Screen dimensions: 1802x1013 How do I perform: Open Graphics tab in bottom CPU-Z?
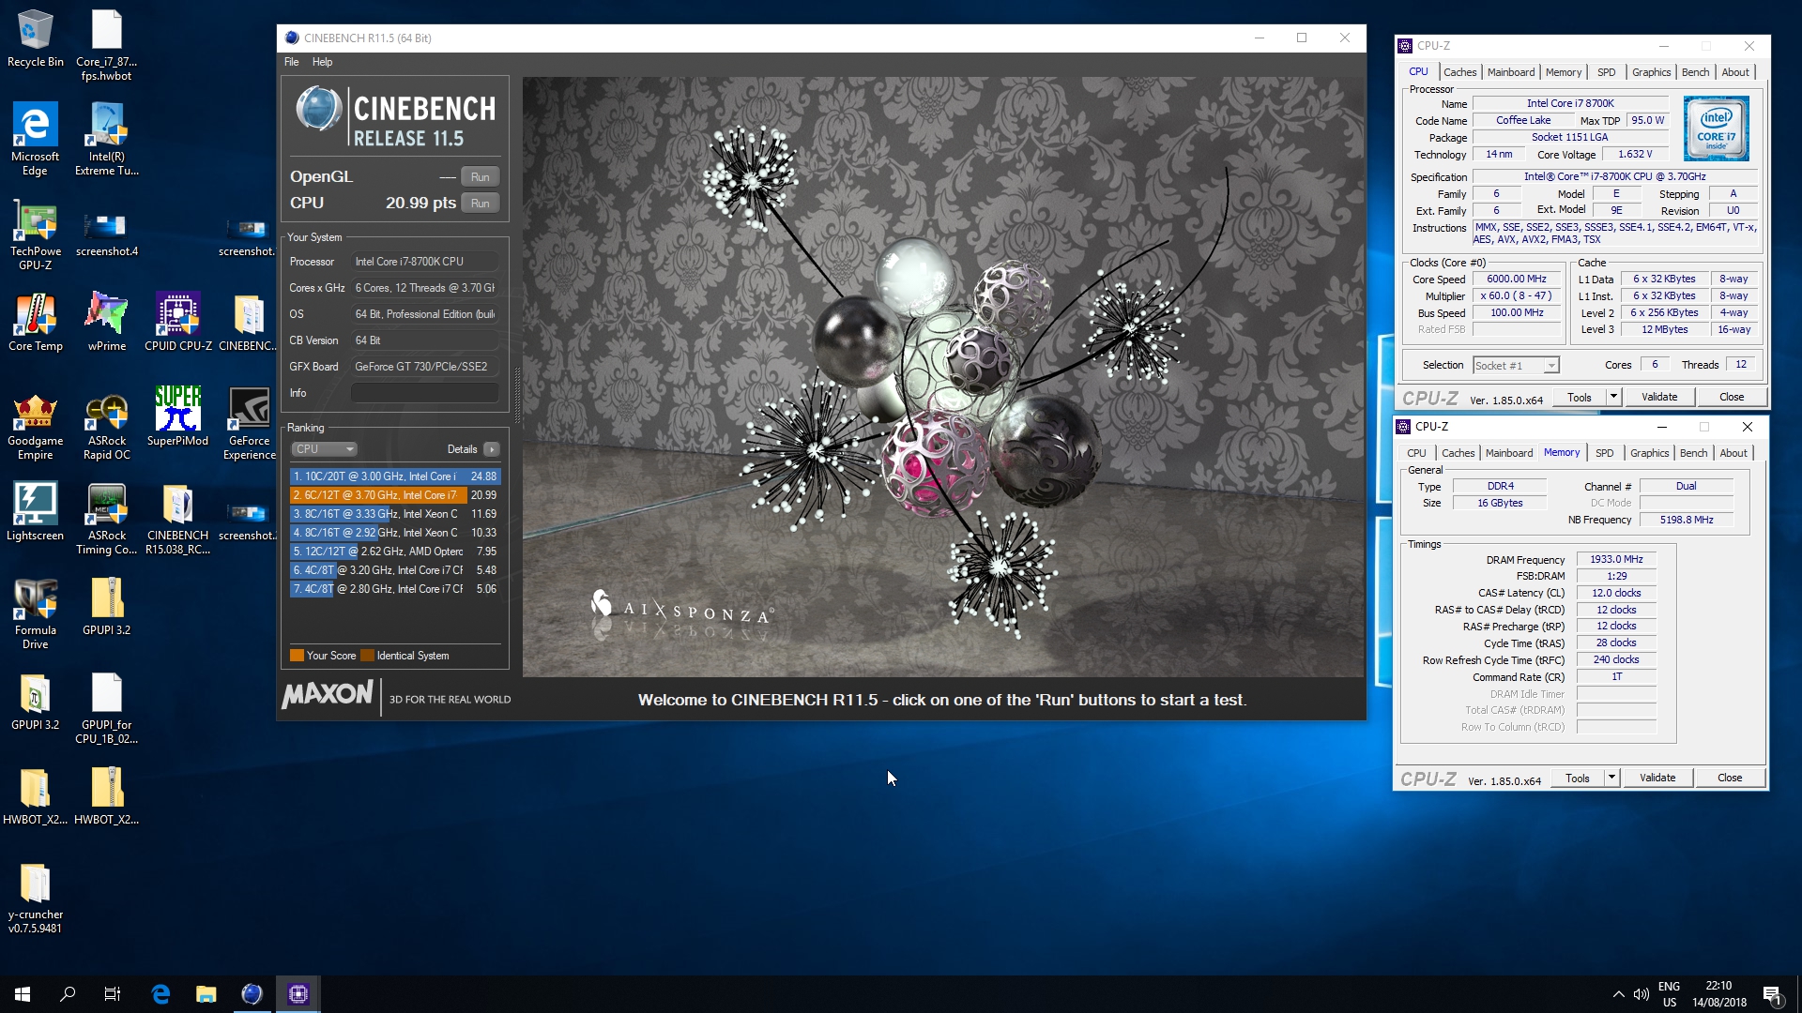1649,453
